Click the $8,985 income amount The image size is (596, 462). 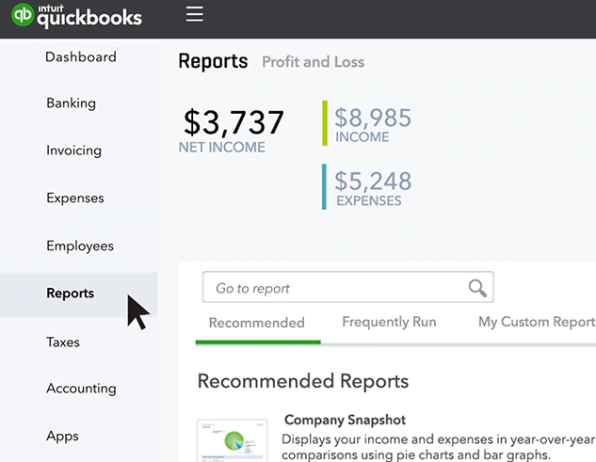[x=373, y=118]
